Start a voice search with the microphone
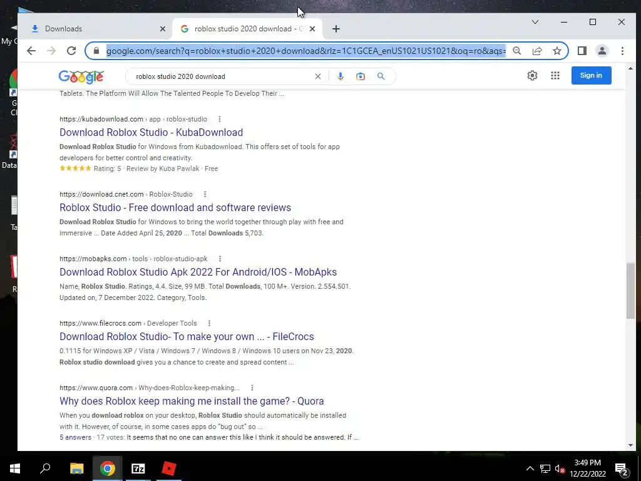Image resolution: width=641 pixels, height=481 pixels. click(340, 76)
